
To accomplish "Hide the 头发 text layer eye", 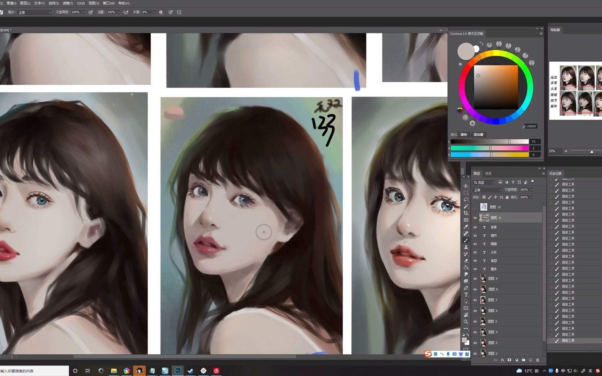I will tap(475, 252).
